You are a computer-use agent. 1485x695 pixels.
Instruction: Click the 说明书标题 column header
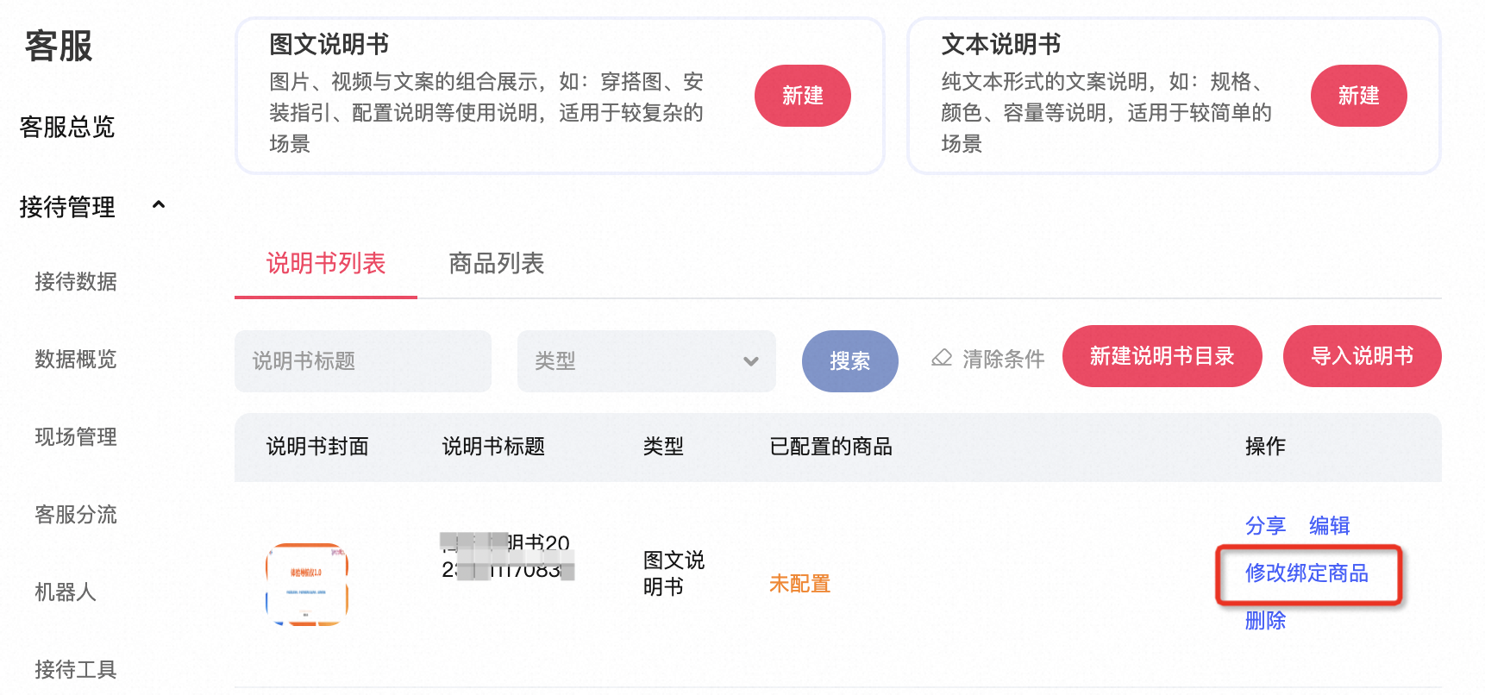pyautogui.click(x=493, y=447)
